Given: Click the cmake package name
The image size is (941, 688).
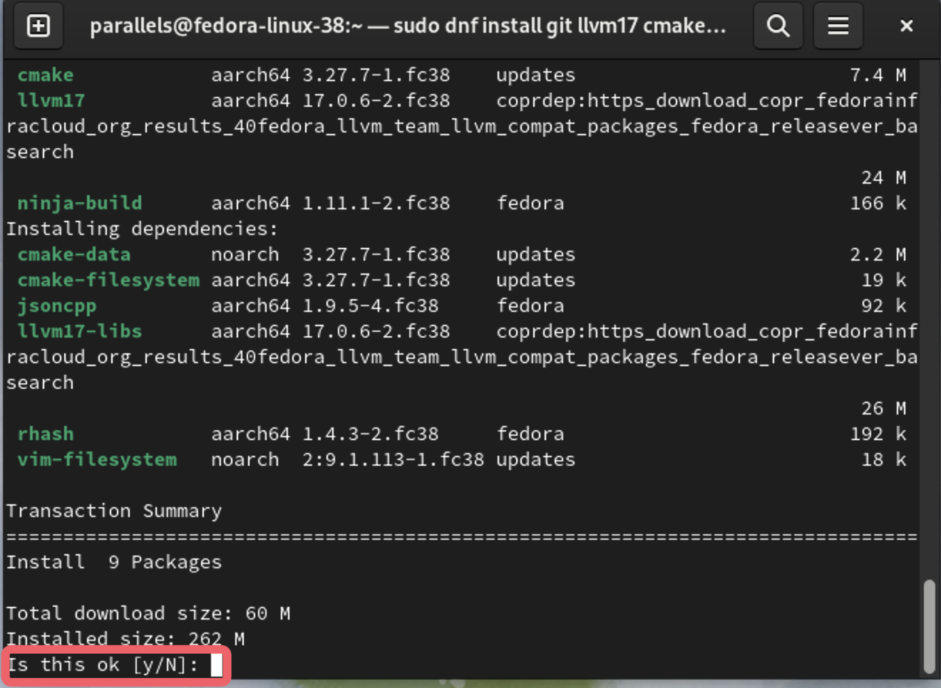Looking at the screenshot, I should (x=46, y=75).
